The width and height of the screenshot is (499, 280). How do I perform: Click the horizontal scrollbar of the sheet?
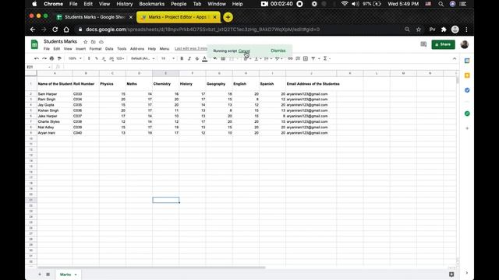coord(151,268)
